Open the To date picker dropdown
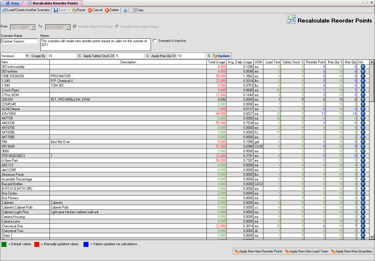This screenshot has width=375, height=261. tap(68, 27)
